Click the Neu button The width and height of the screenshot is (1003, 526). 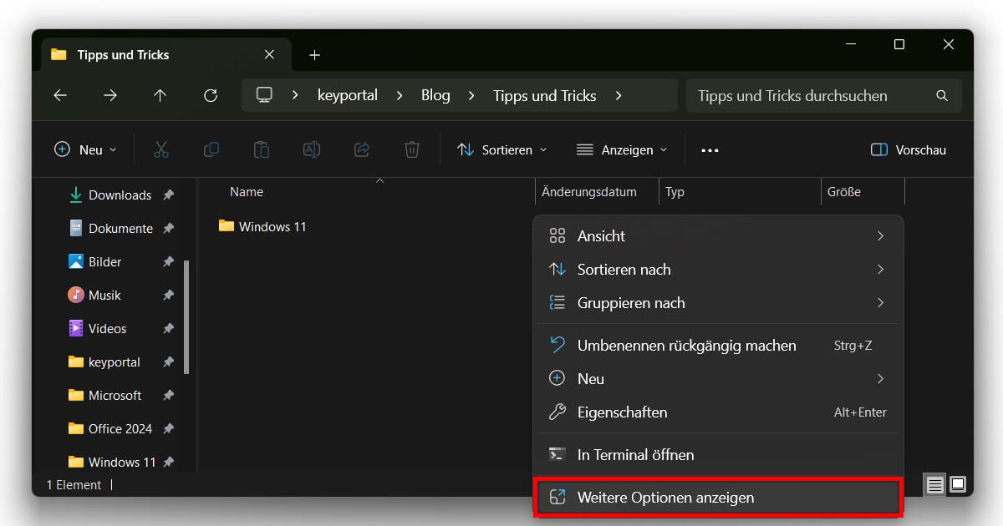coord(84,149)
